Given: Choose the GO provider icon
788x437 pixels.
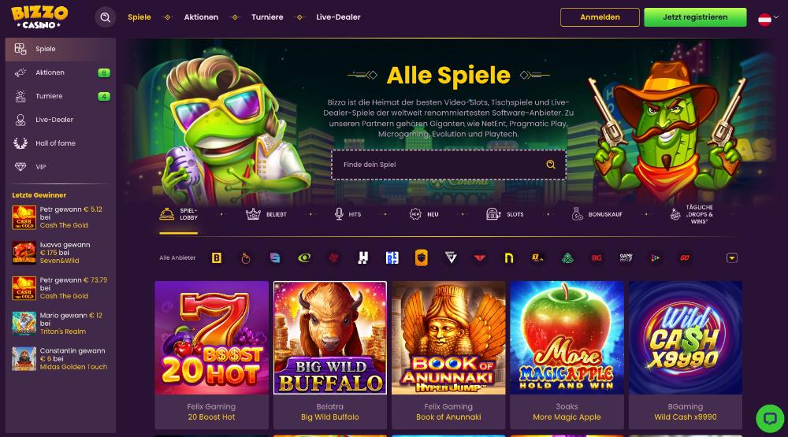Looking at the screenshot, I should 685,257.
